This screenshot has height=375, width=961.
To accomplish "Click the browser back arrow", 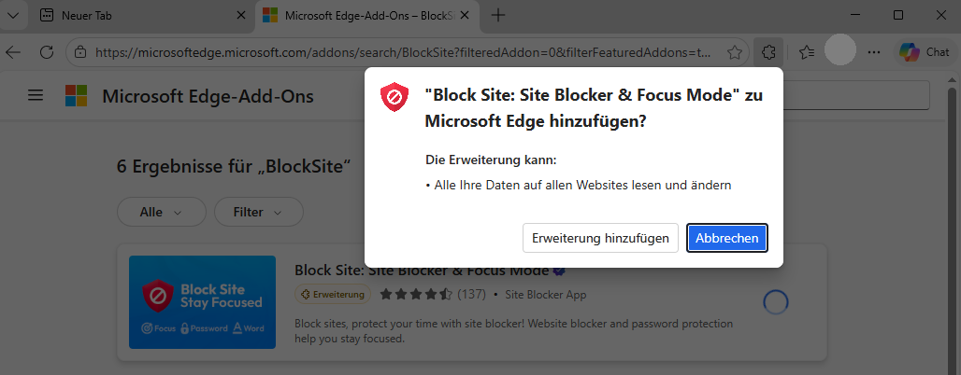I will click(13, 52).
